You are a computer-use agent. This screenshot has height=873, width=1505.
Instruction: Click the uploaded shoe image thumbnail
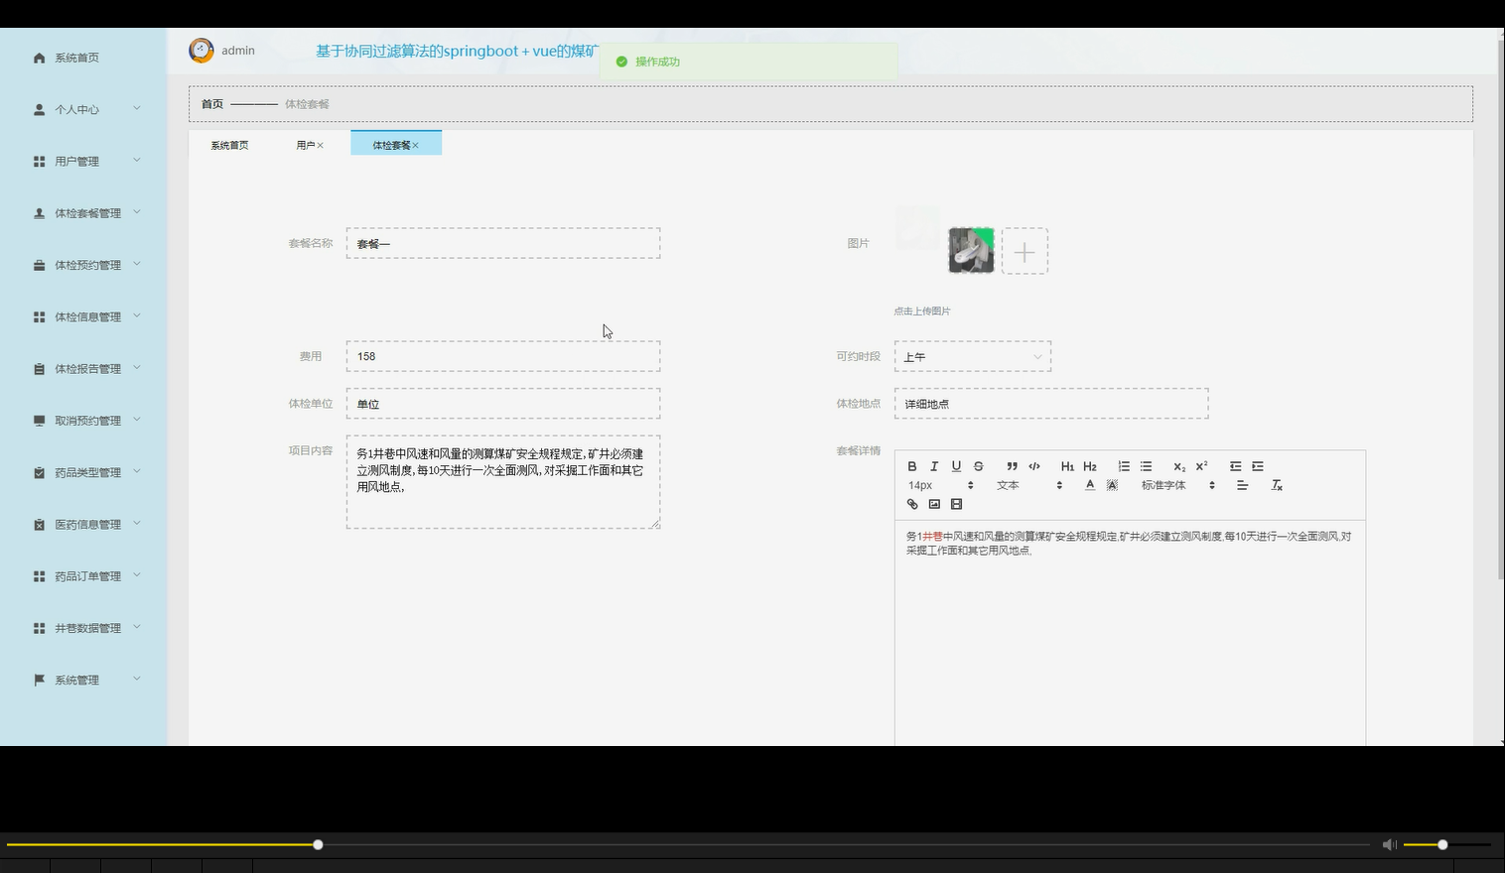(970, 250)
